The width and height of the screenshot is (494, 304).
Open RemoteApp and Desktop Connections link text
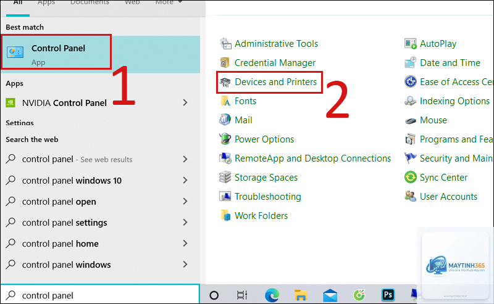click(x=313, y=158)
